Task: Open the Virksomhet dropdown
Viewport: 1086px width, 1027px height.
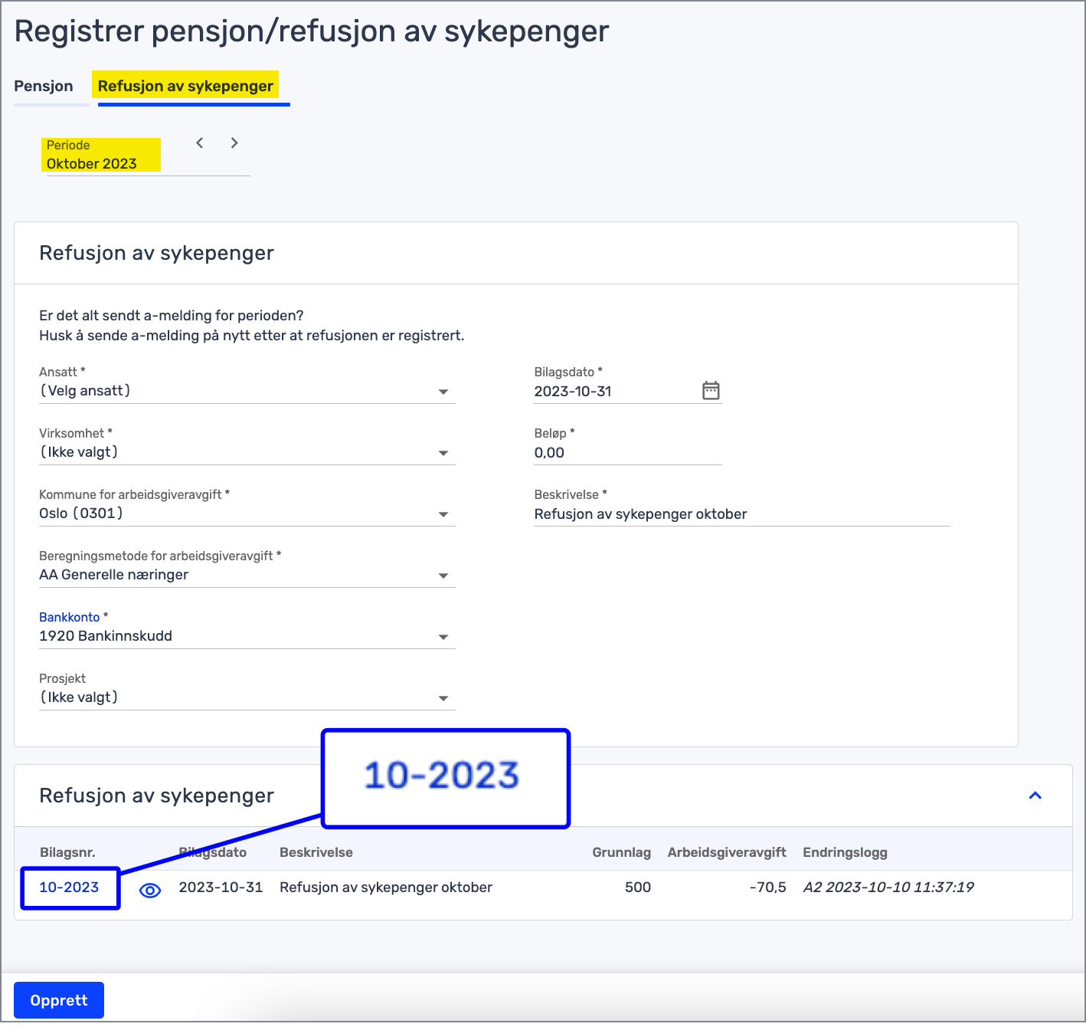Action: (444, 453)
